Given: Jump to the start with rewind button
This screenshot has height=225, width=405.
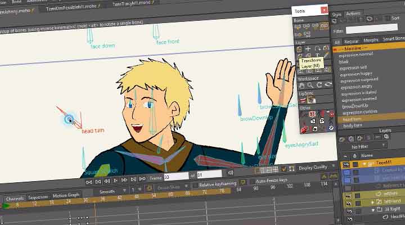Looking at the screenshot, I should click(89, 182).
